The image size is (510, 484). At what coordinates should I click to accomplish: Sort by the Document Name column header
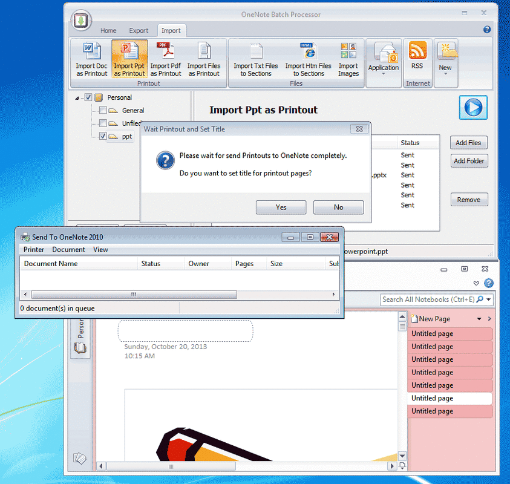[79, 263]
